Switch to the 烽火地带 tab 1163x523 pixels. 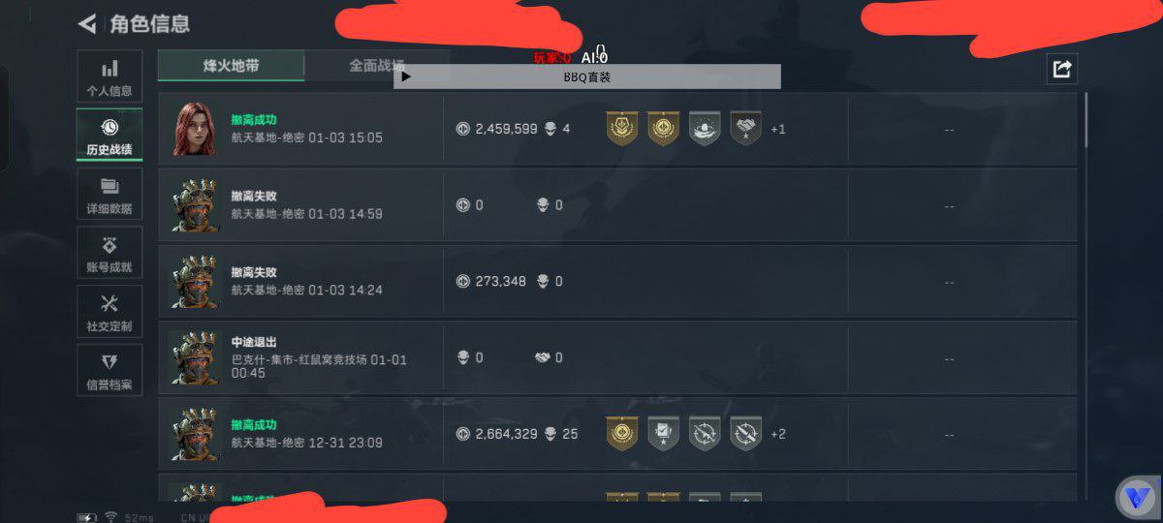tap(231, 66)
